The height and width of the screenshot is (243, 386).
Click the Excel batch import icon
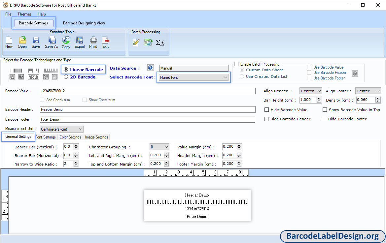tap(148, 43)
